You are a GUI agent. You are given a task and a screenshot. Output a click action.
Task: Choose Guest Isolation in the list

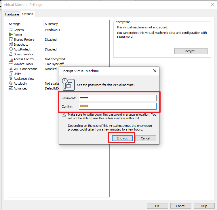click(24, 54)
